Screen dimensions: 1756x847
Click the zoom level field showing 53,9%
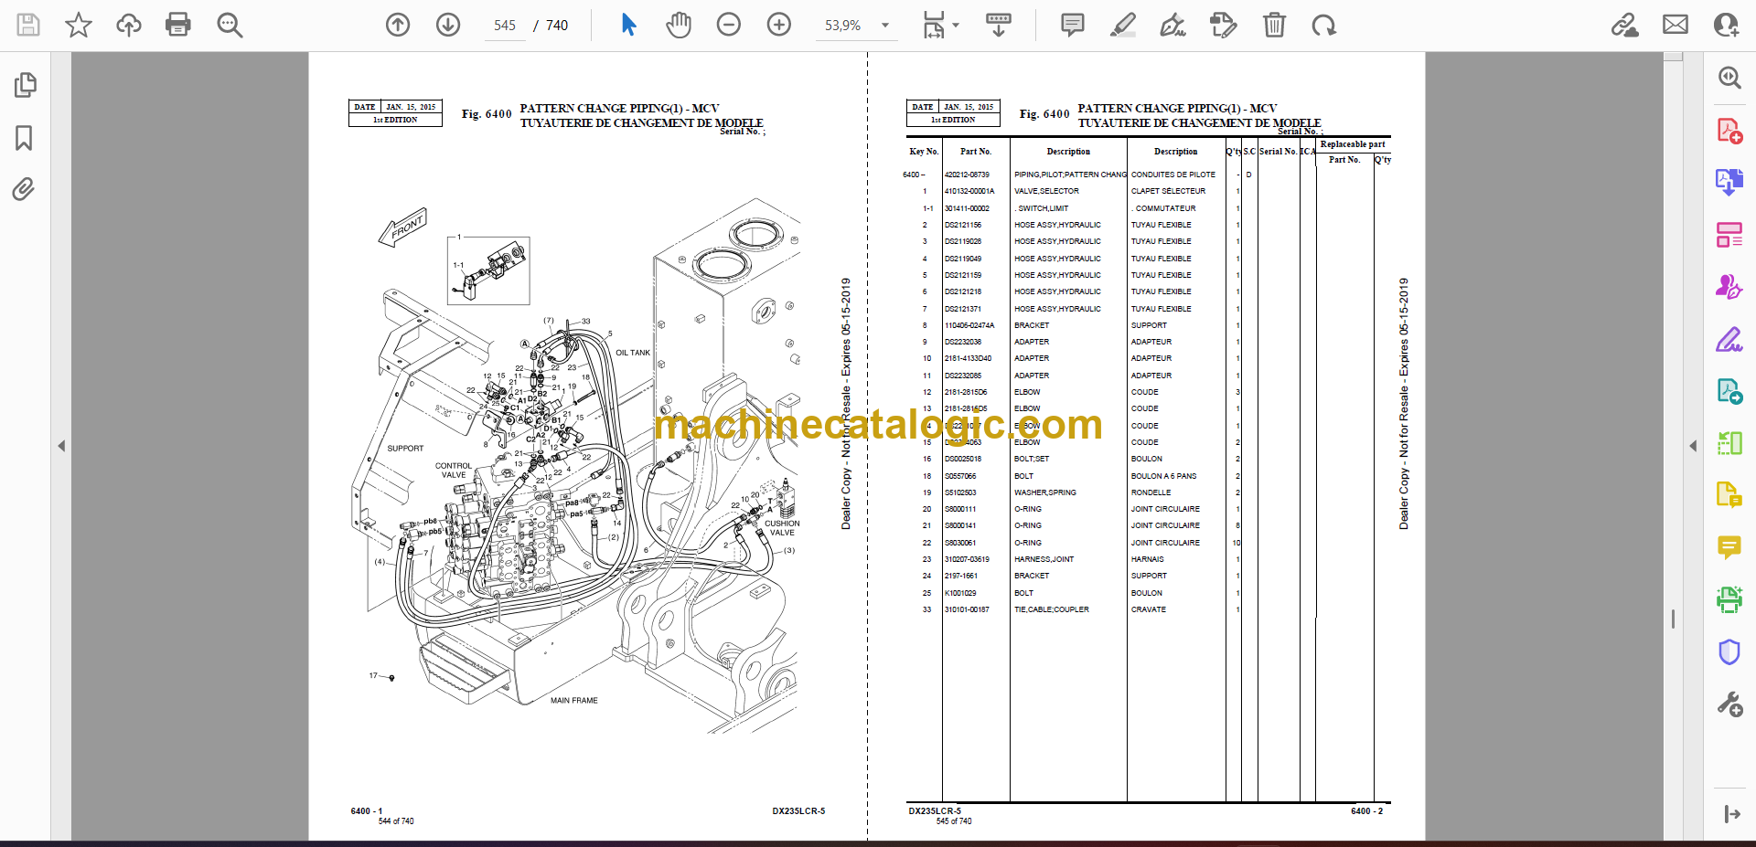(x=842, y=26)
